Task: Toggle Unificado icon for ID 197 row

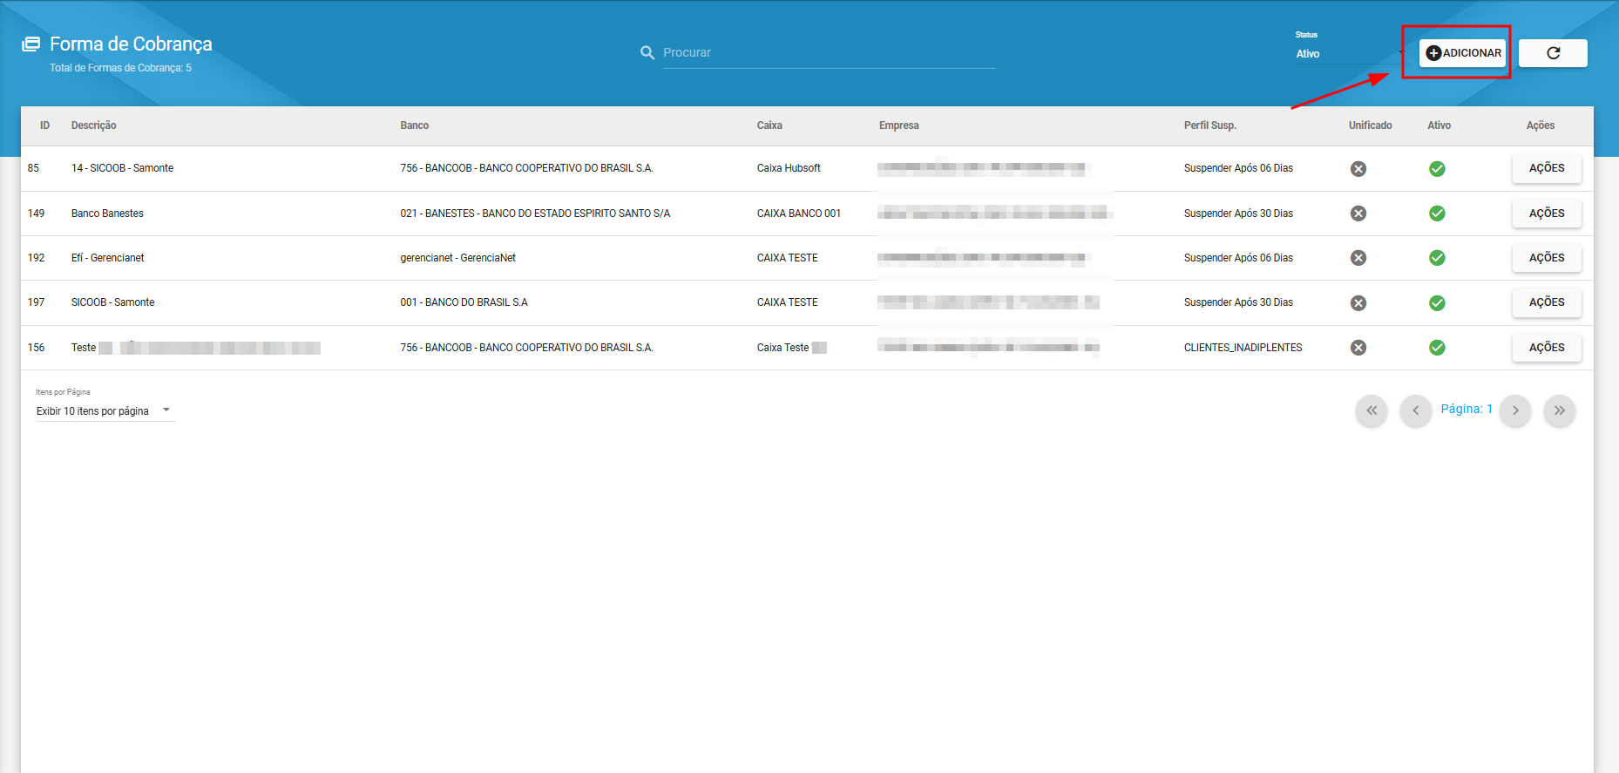Action: pos(1358,303)
